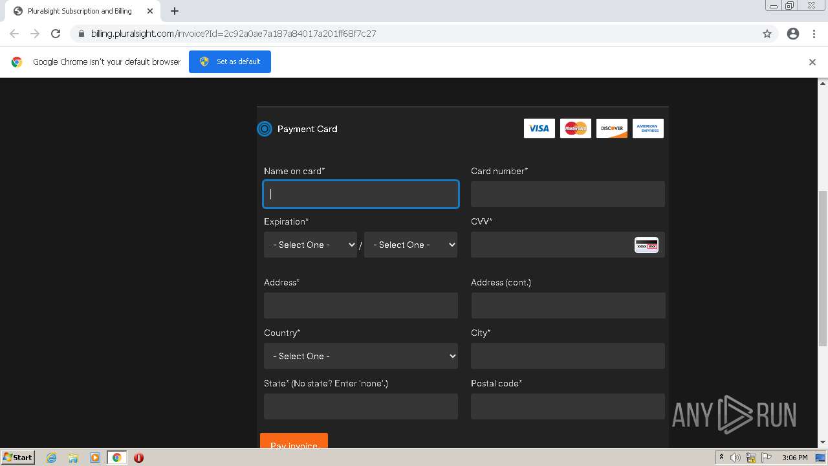This screenshot has height=466, width=828.
Task: Show hidden system tray icons
Action: [721, 458]
